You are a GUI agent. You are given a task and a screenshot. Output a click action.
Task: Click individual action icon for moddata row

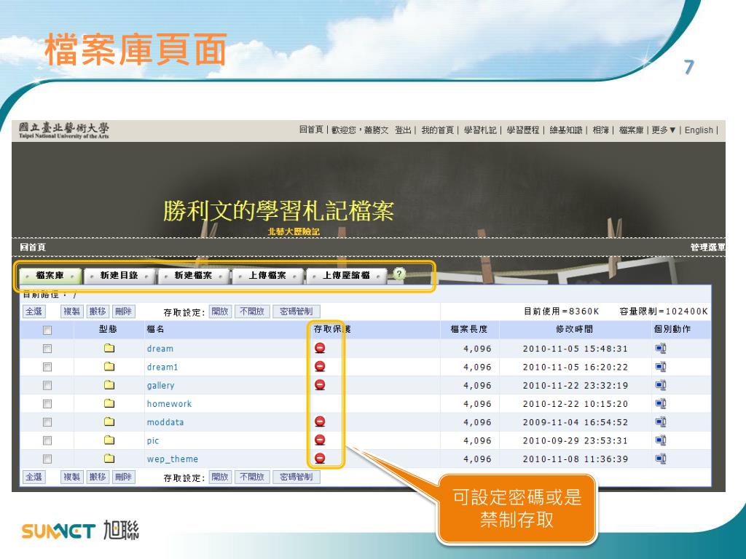point(660,422)
